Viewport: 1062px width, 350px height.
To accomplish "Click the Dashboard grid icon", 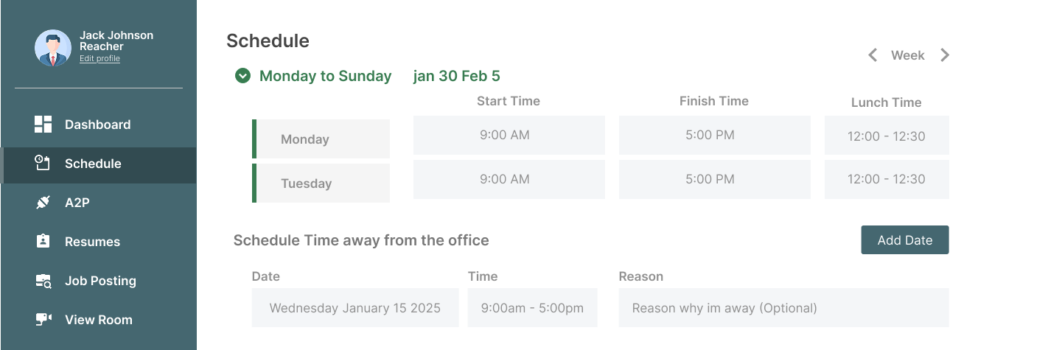I will click(x=43, y=125).
